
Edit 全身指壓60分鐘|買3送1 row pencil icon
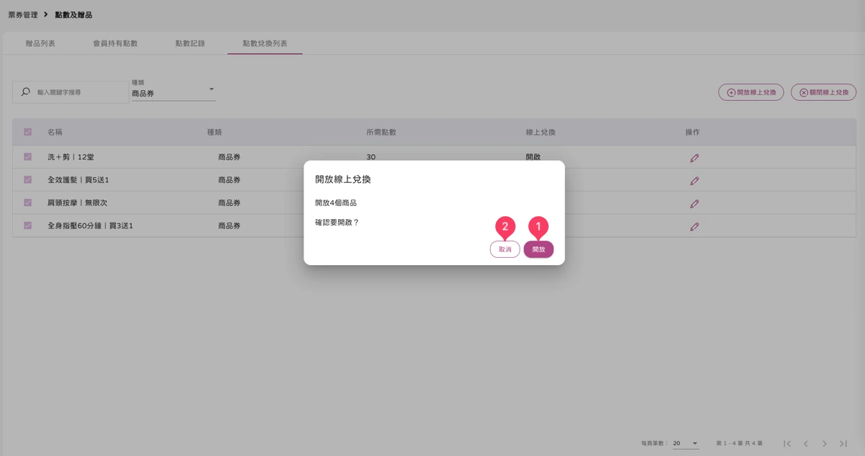click(x=694, y=226)
